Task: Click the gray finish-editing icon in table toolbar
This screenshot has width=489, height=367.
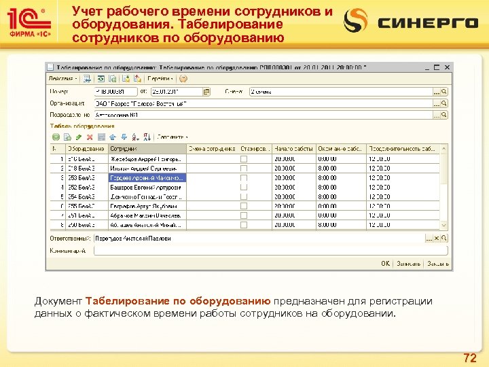Action: pos(101,137)
